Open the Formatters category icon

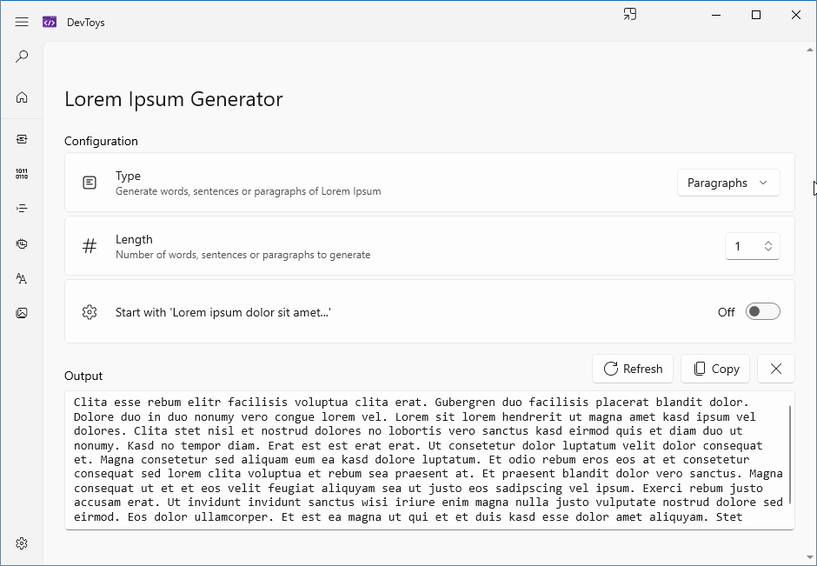pyautogui.click(x=22, y=209)
